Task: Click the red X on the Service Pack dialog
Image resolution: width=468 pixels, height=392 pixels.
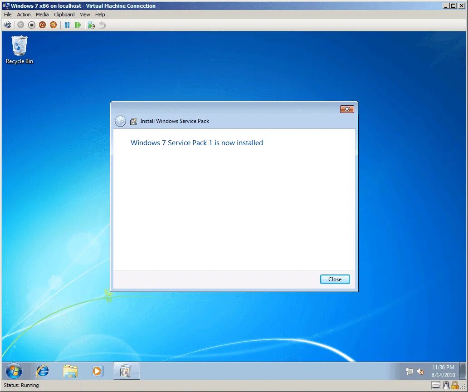Action: pos(347,109)
